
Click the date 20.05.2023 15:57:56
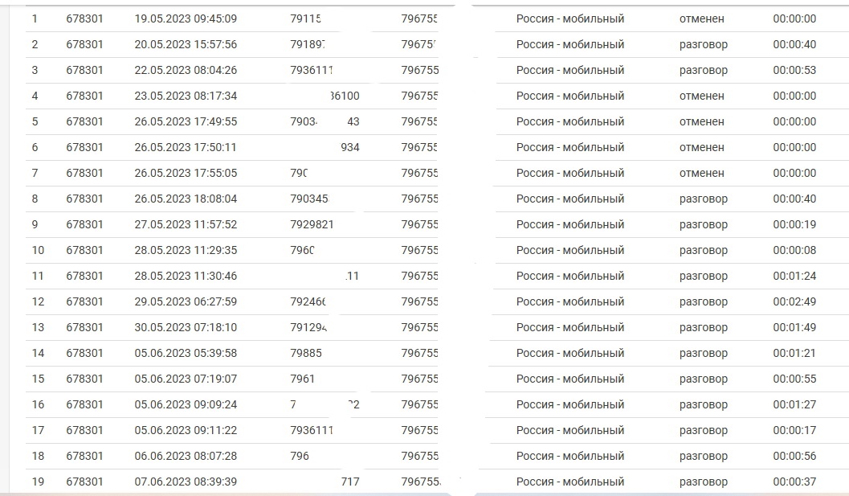(186, 44)
